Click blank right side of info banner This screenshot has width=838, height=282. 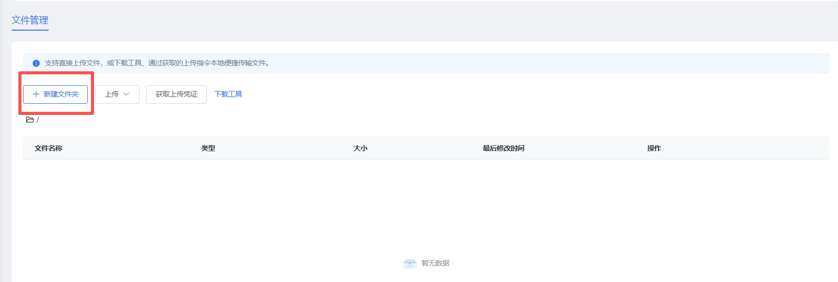pos(613,63)
